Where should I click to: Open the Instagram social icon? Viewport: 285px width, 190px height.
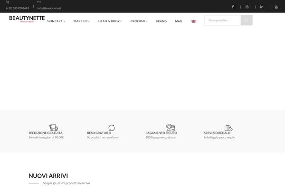247,7
